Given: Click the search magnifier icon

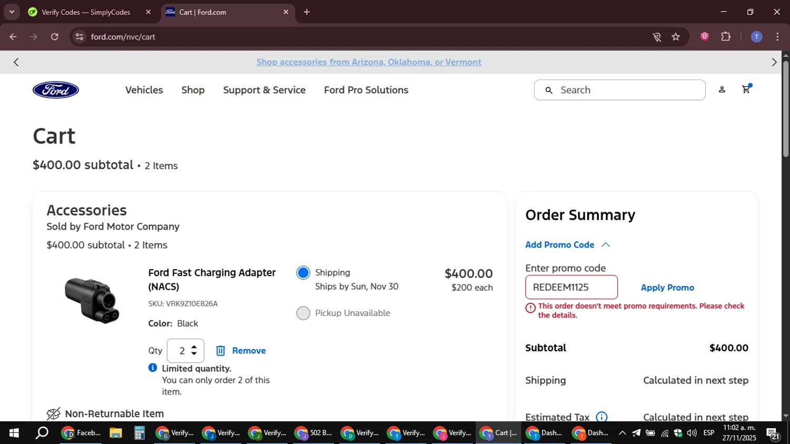Looking at the screenshot, I should point(549,90).
